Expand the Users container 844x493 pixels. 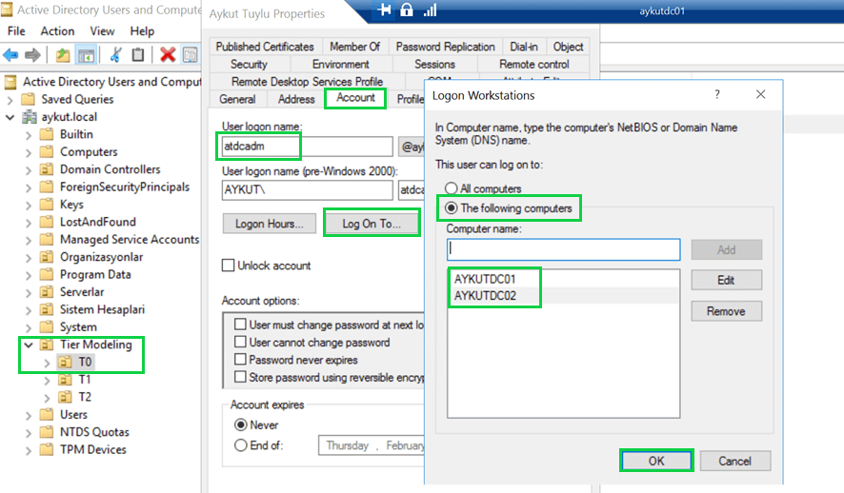click(29, 415)
